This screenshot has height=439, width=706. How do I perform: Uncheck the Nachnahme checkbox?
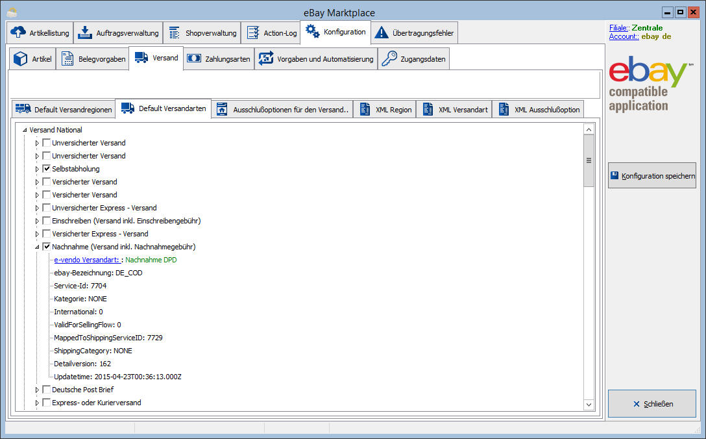[46, 247]
